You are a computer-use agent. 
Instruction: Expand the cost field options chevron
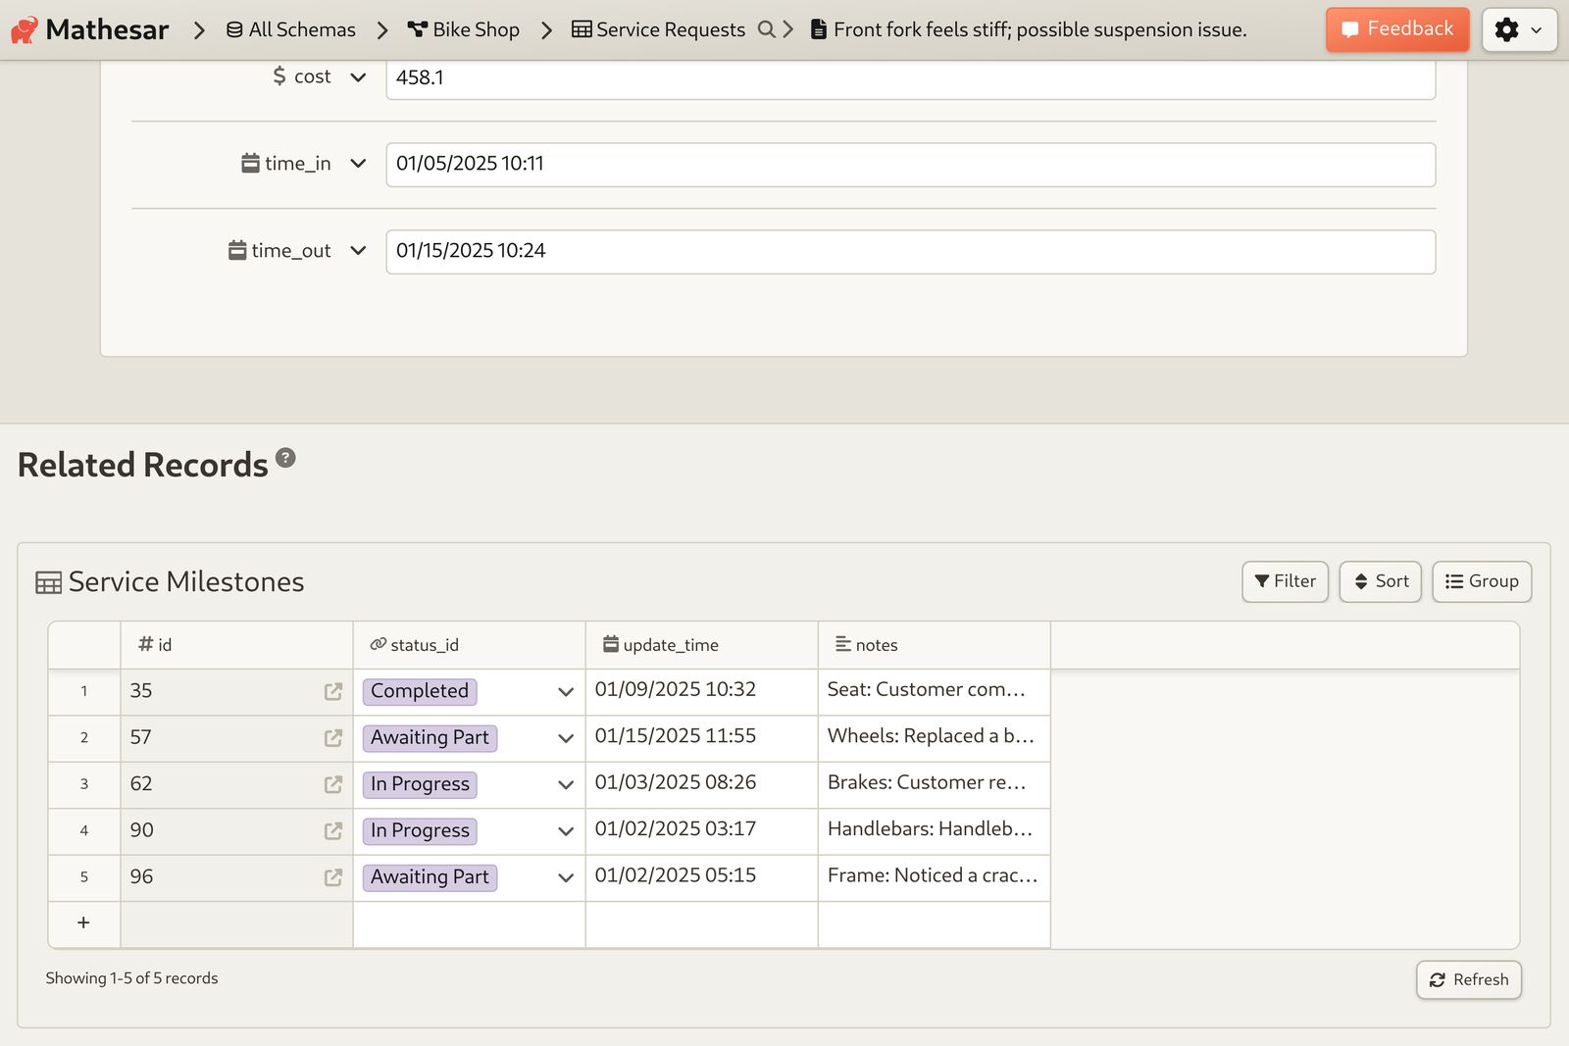coord(358,77)
